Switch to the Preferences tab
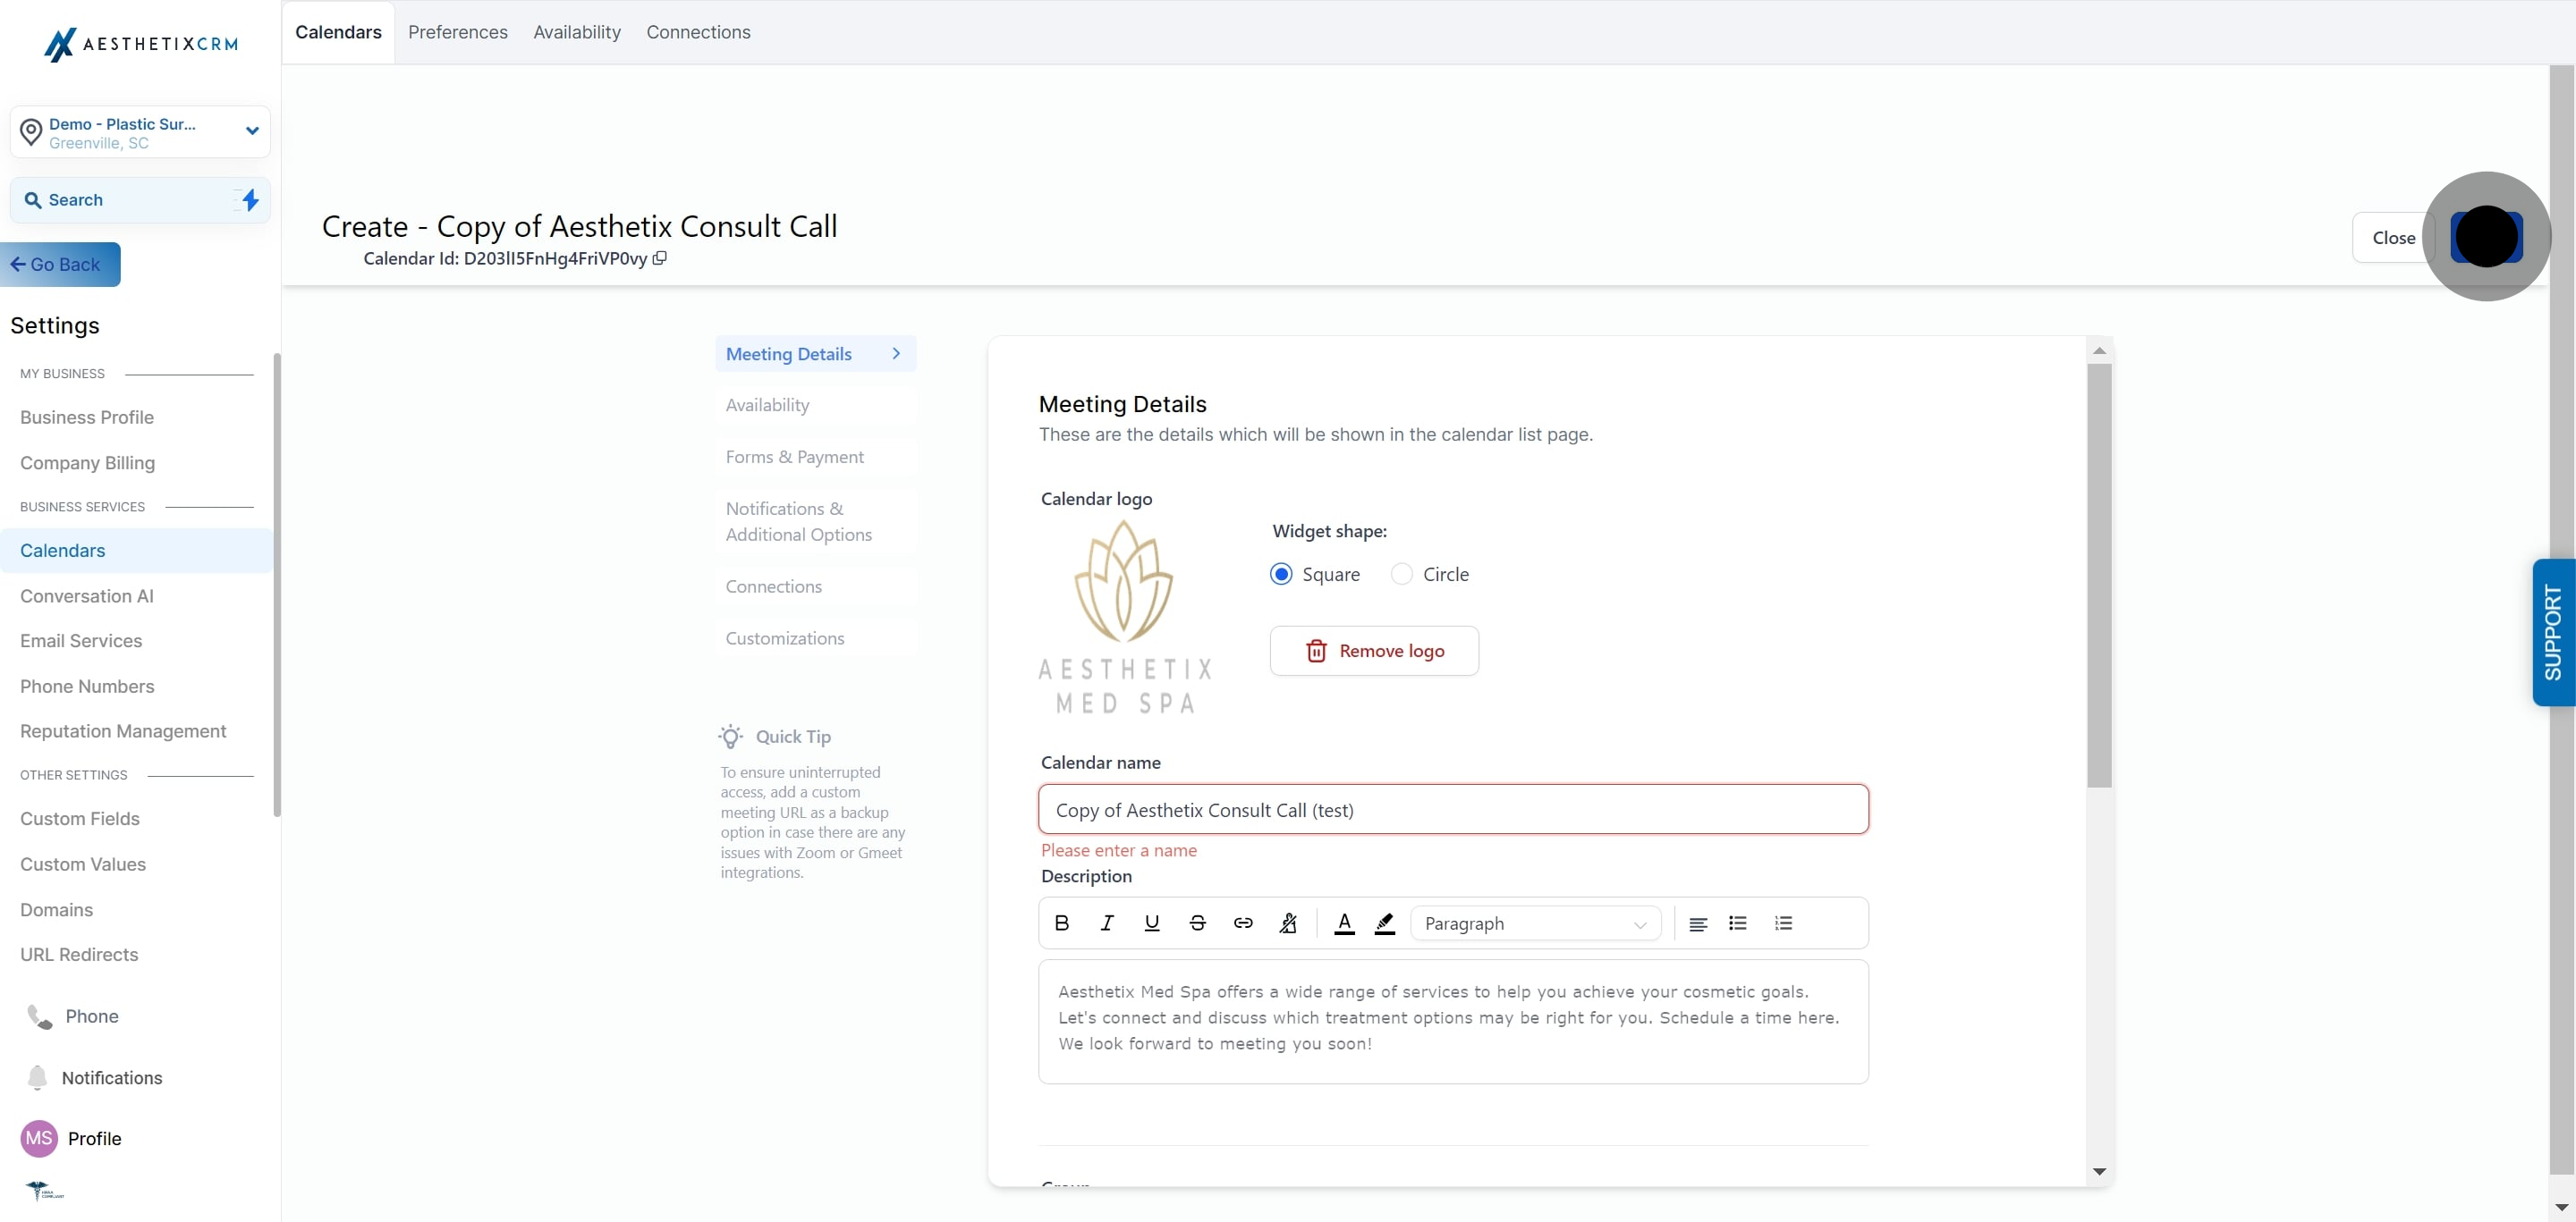Image resolution: width=2576 pixels, height=1222 pixels. coord(457,32)
